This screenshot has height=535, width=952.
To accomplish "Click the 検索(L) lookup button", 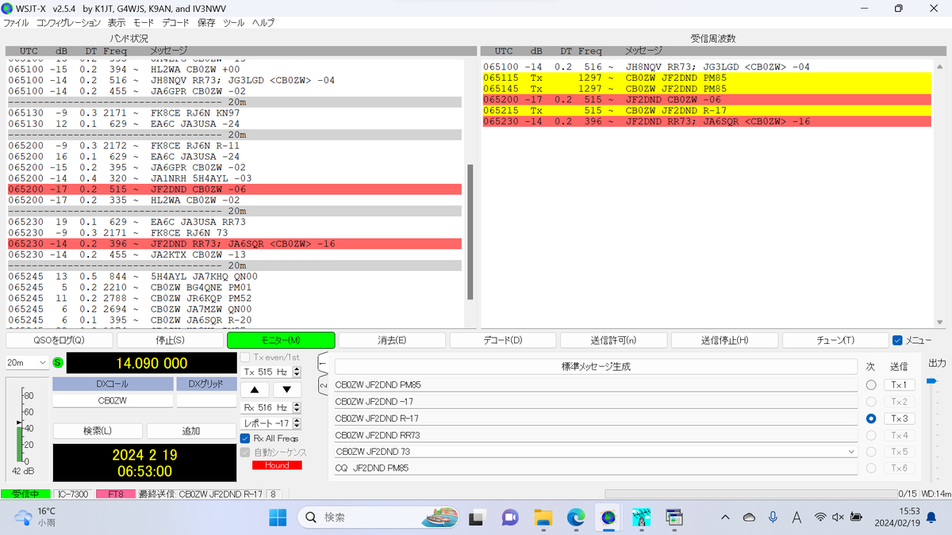I will pyautogui.click(x=98, y=431).
